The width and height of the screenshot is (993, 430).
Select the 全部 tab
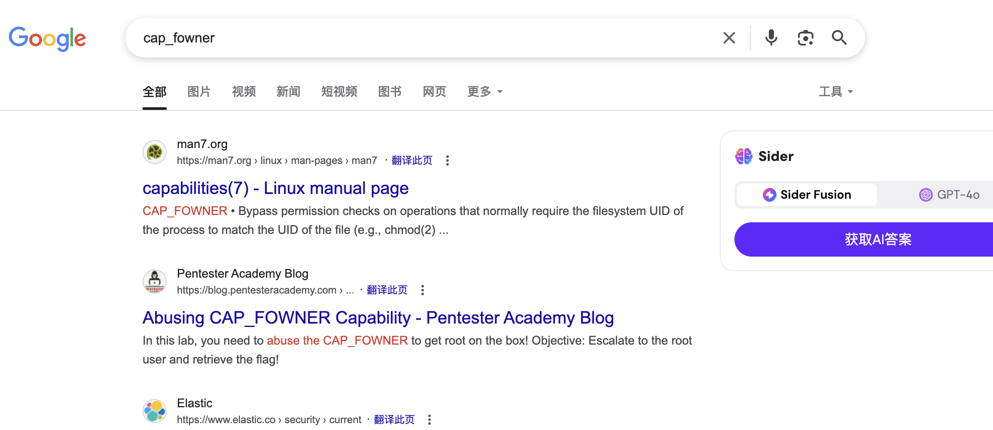[155, 91]
